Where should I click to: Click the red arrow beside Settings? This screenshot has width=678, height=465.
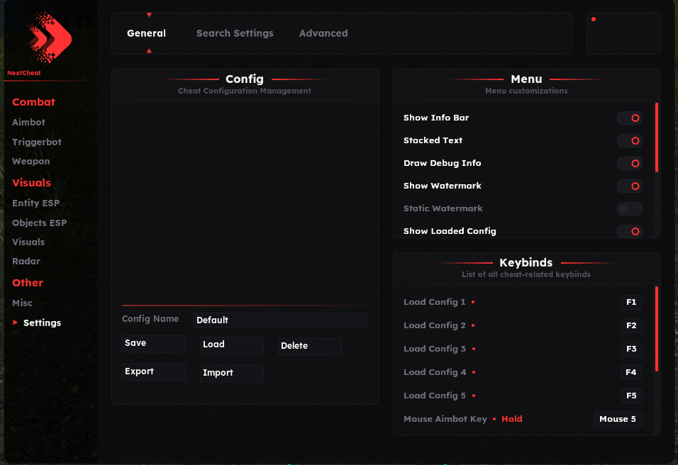tap(16, 323)
